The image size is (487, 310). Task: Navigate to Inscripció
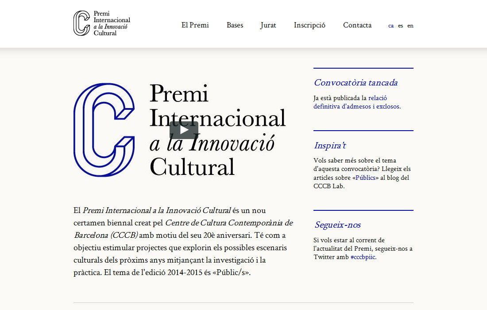309,25
